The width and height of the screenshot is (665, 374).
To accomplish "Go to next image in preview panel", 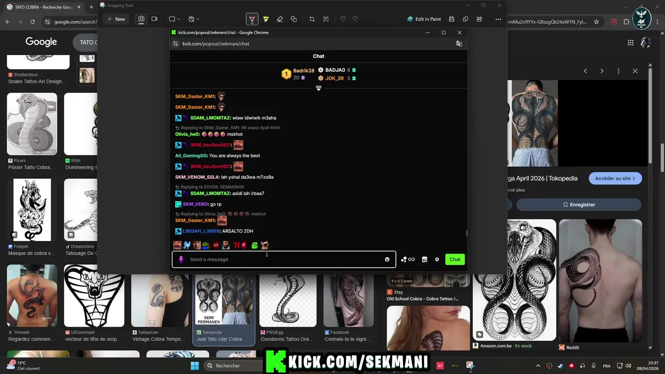I will 602,71.
